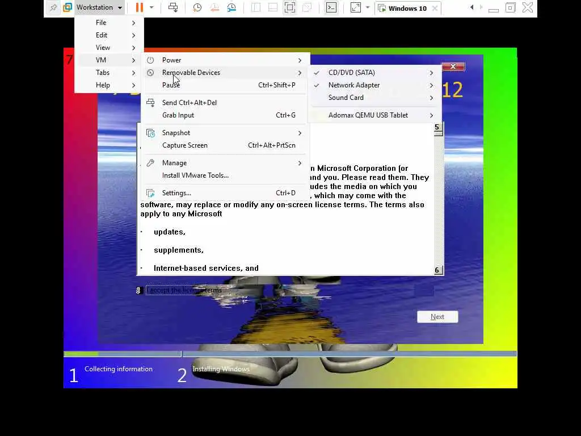Click the license text scrollbar down arrow
This screenshot has width=581, height=436.
click(x=439, y=270)
